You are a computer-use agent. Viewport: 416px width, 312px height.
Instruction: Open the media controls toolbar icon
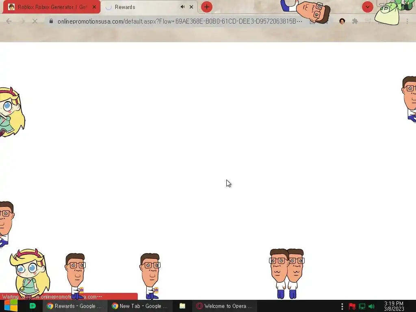coord(367,21)
